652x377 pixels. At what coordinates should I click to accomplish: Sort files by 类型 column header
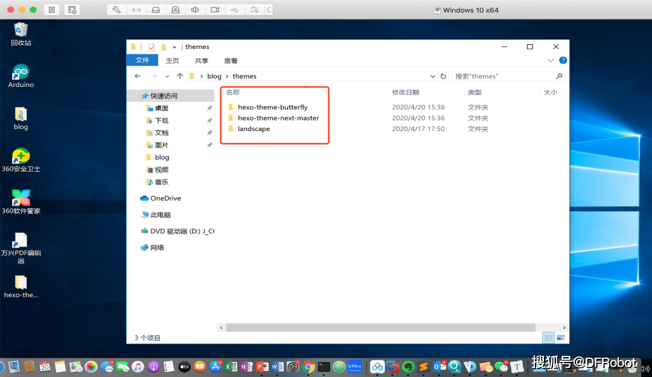(x=475, y=92)
